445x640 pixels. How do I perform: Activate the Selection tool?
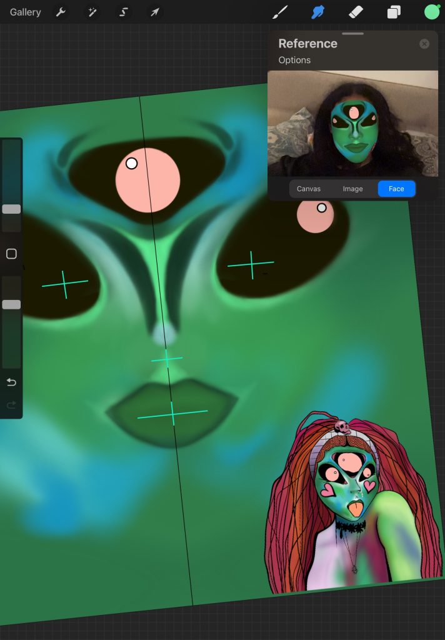pyautogui.click(x=123, y=12)
